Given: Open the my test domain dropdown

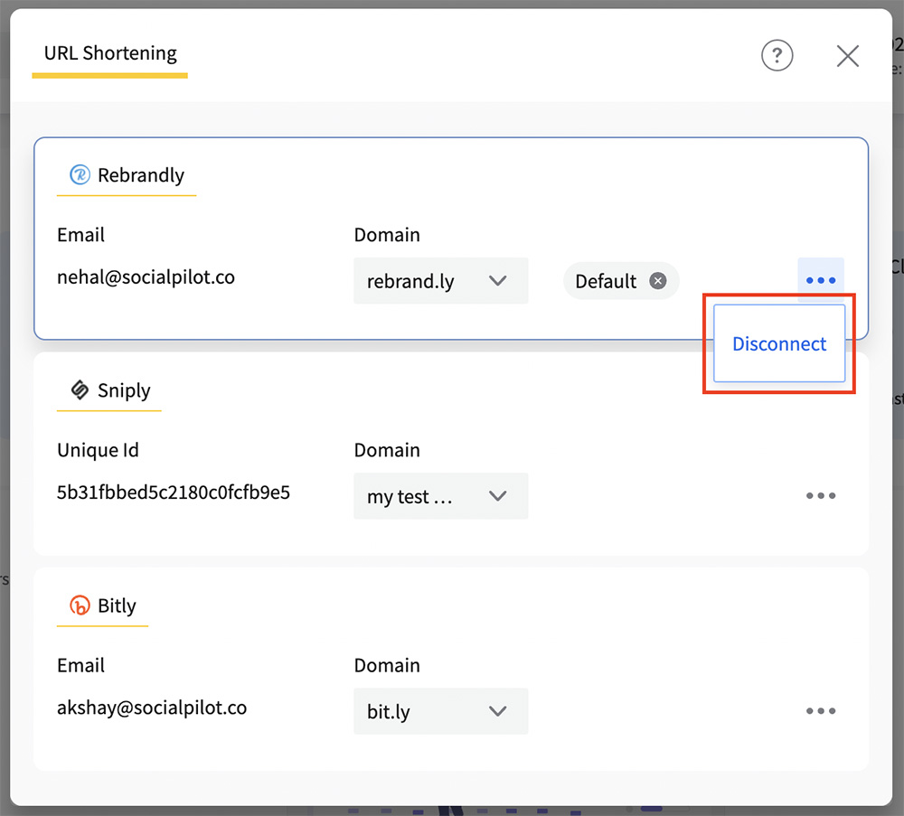Looking at the screenshot, I should (x=440, y=495).
